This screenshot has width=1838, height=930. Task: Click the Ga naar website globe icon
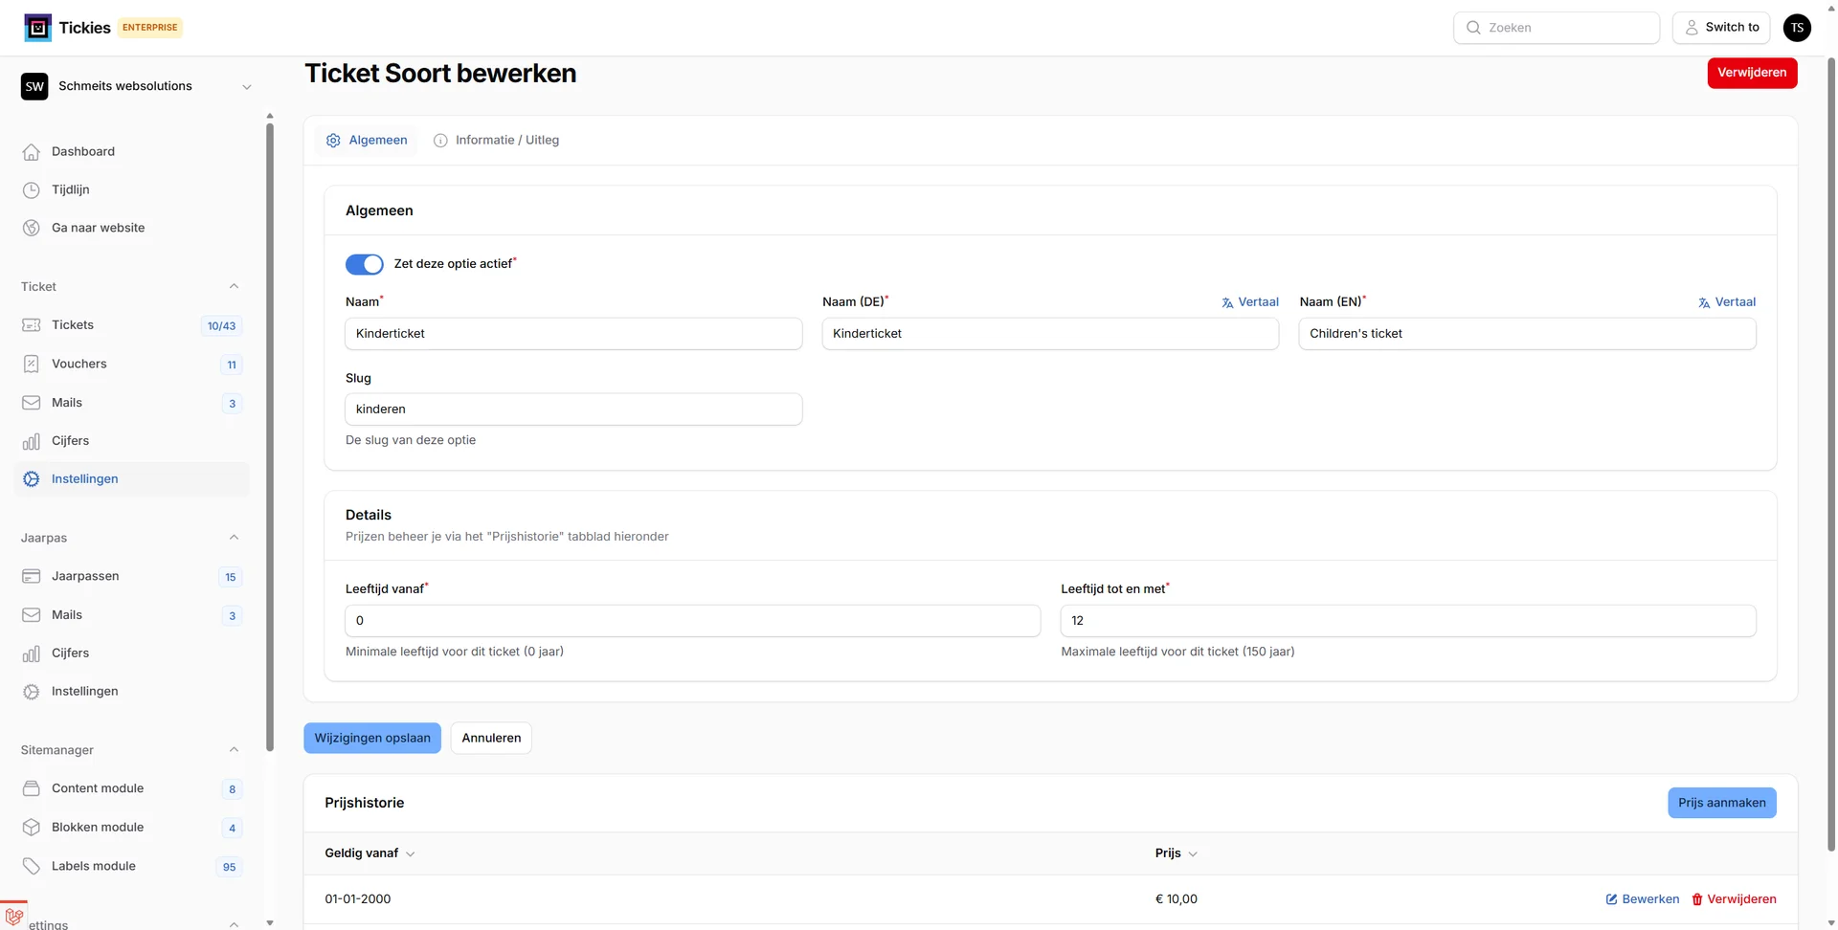click(x=32, y=228)
